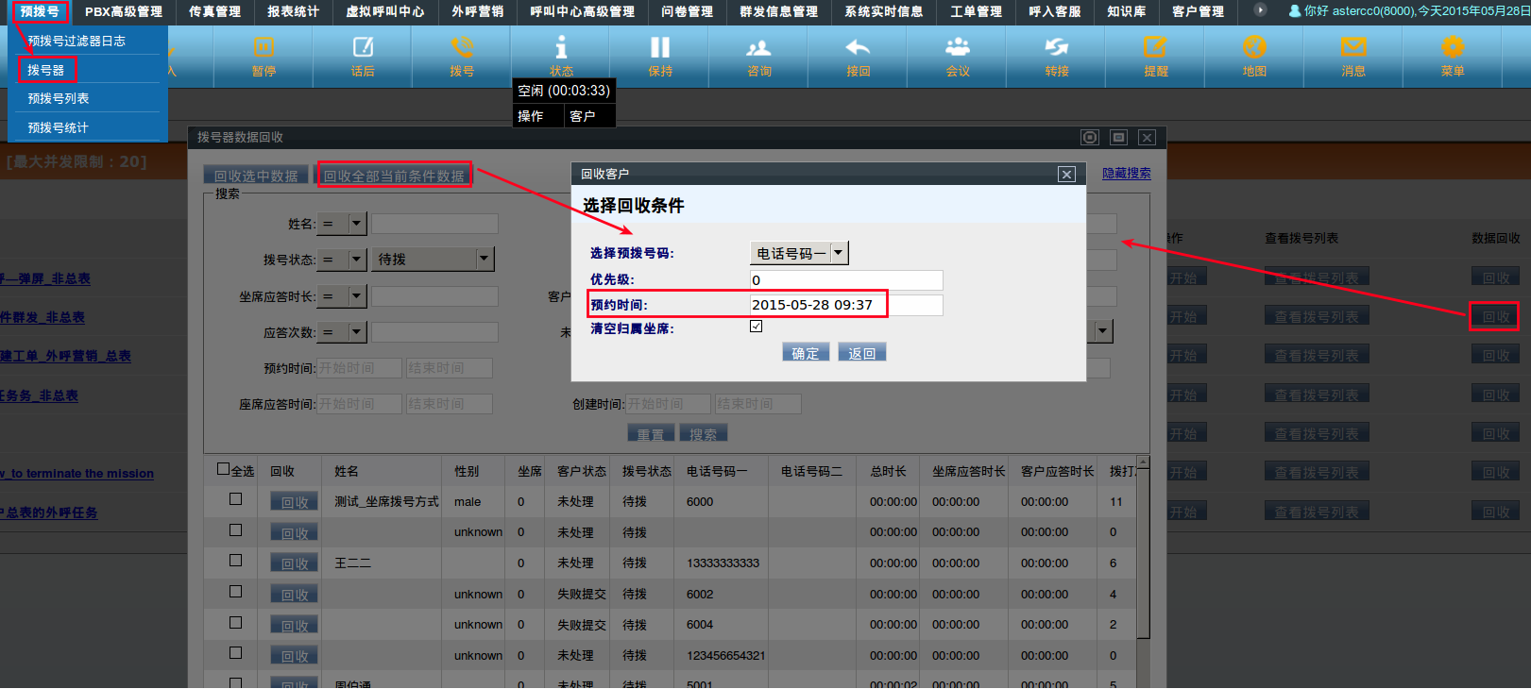
Task: Click the 隐藏搜索 link
Action: tap(1126, 174)
